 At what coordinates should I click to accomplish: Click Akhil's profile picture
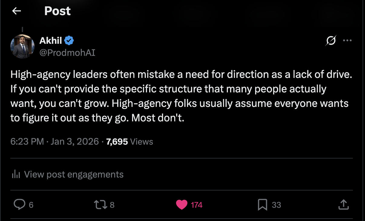point(22,46)
